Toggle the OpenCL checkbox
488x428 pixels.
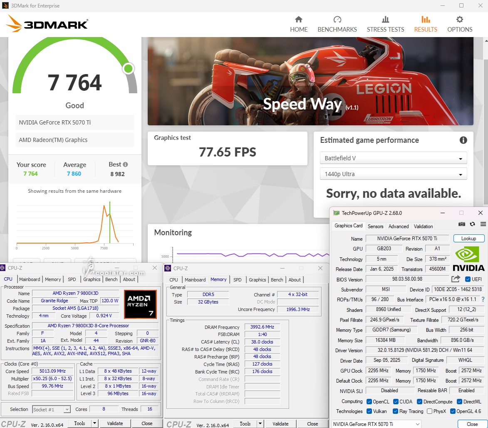[x=369, y=401]
